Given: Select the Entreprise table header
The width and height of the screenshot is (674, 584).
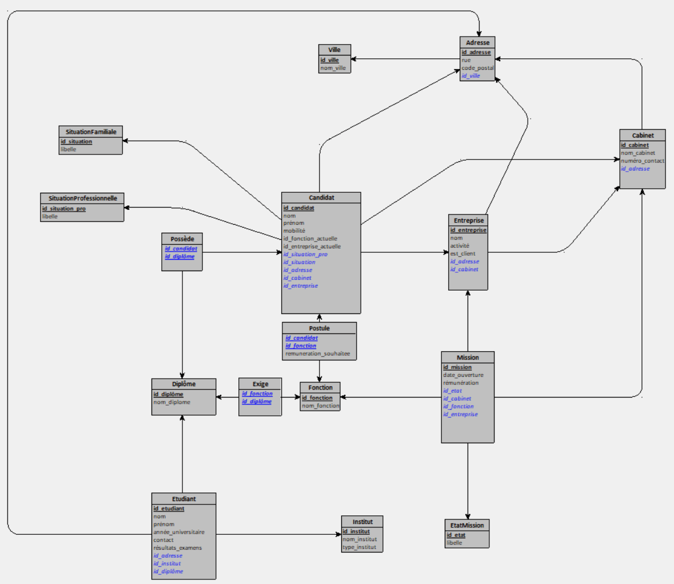Looking at the screenshot, I should point(468,220).
